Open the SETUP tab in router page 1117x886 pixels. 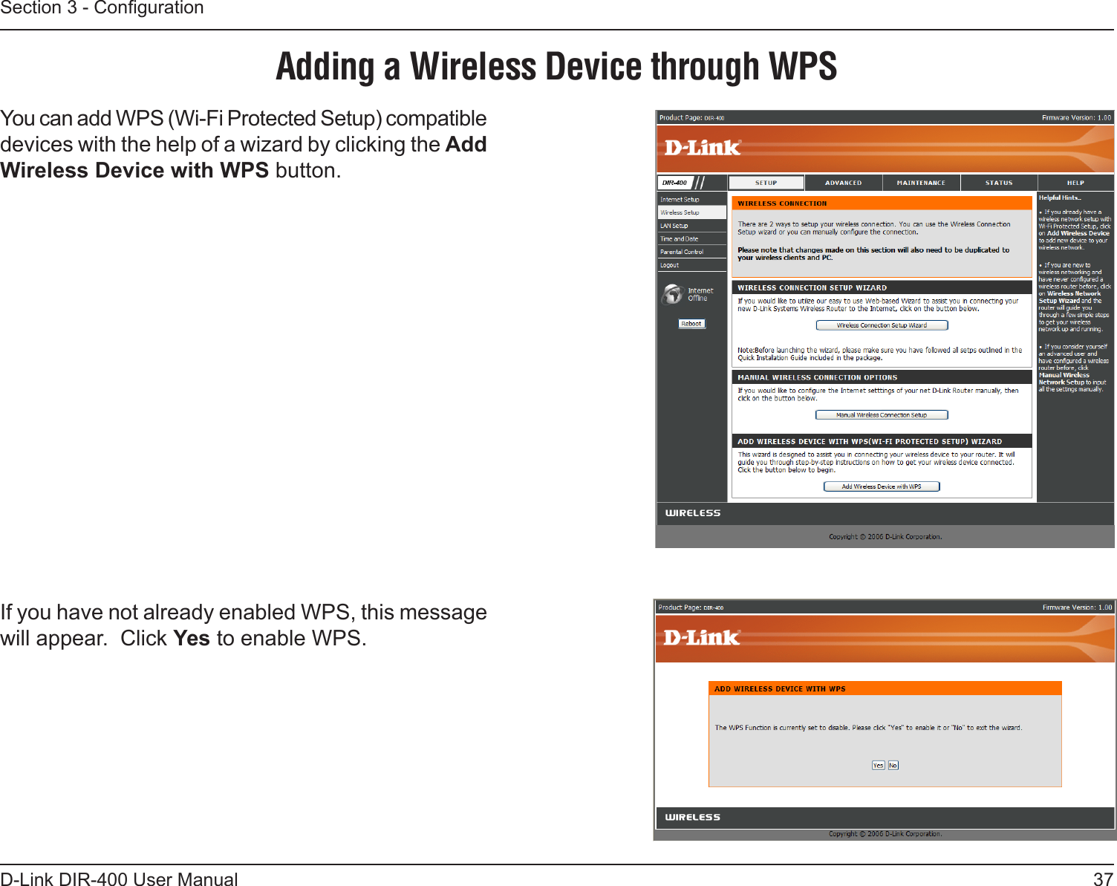(766, 183)
